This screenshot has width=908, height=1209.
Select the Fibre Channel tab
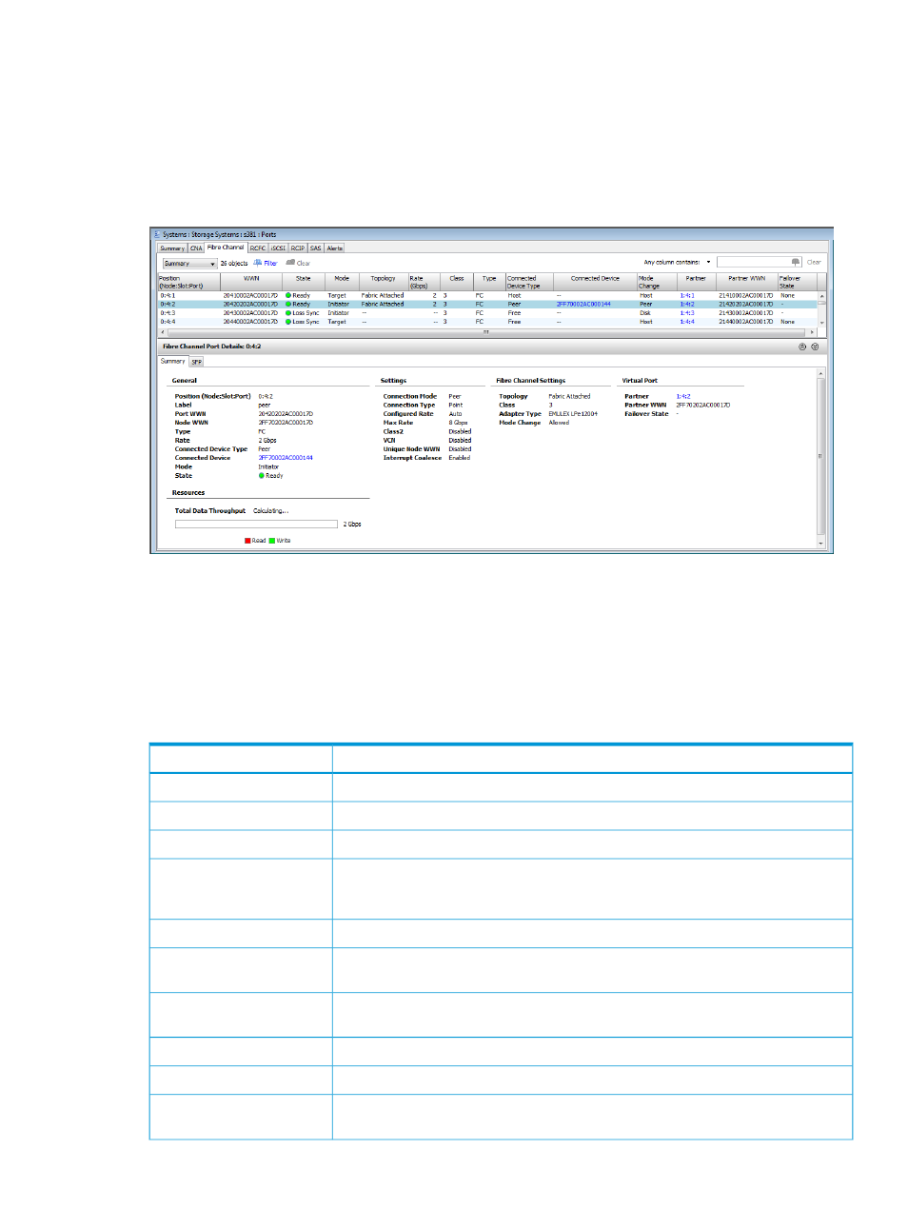227,248
